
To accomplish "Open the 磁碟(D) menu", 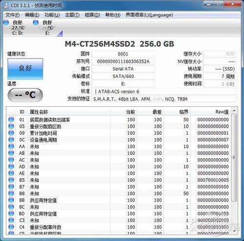I will click(92, 15).
